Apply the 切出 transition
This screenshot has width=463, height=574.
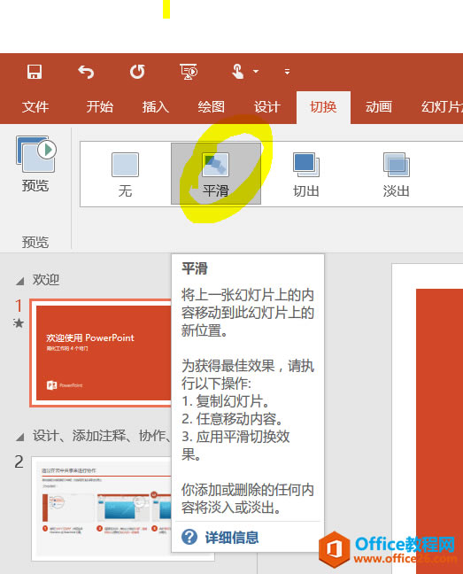pyautogui.click(x=306, y=175)
